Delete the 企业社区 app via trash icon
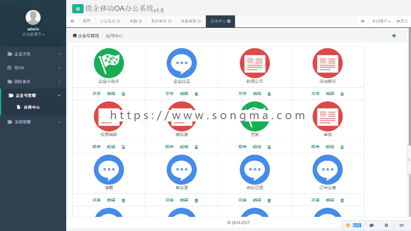 [x=196, y=94]
